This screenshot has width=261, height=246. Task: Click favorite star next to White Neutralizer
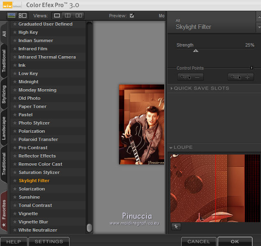click(15, 230)
